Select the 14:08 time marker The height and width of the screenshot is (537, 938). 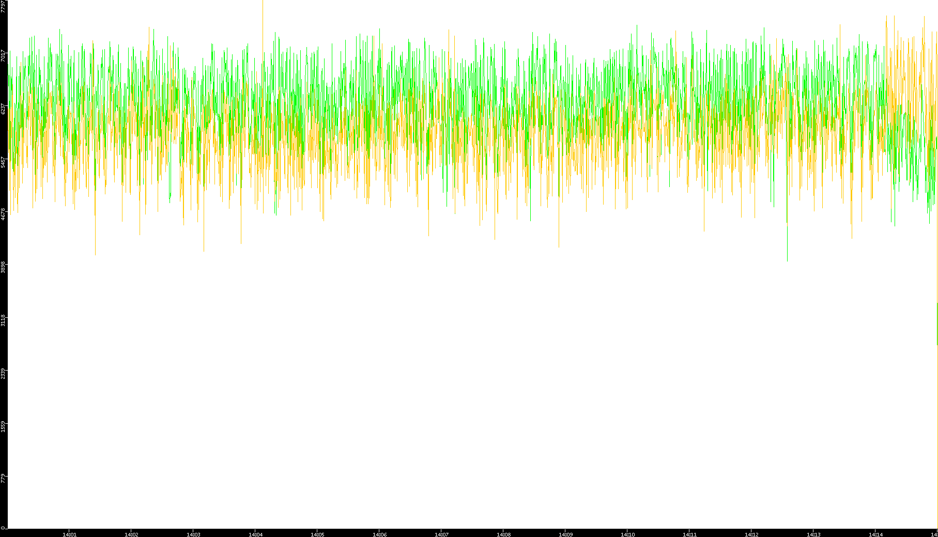click(503, 534)
